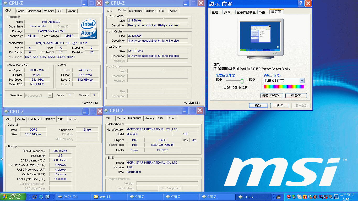Click the Southbridge field 82801GB (ICH7/R)

(163, 145)
